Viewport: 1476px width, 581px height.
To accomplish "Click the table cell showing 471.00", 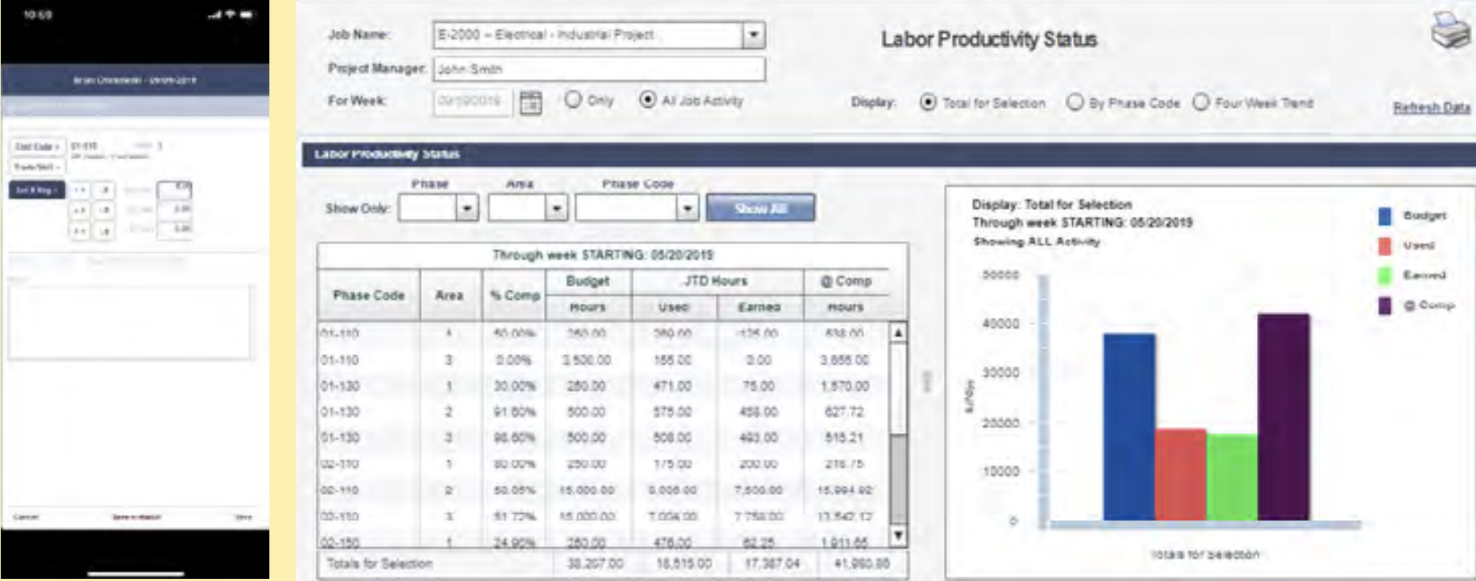I will click(672, 386).
